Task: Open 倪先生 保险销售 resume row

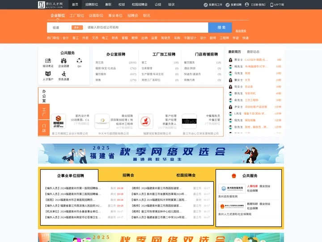Action: [255, 121]
